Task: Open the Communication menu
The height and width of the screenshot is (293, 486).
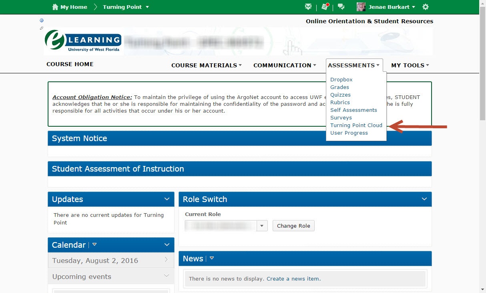Action: 285,65
